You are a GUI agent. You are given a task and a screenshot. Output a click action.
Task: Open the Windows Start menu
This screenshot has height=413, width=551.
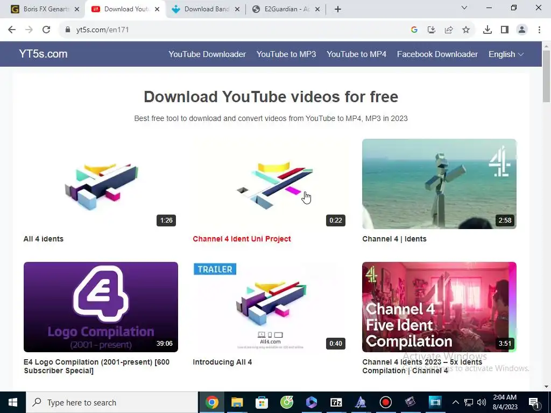[13, 402]
